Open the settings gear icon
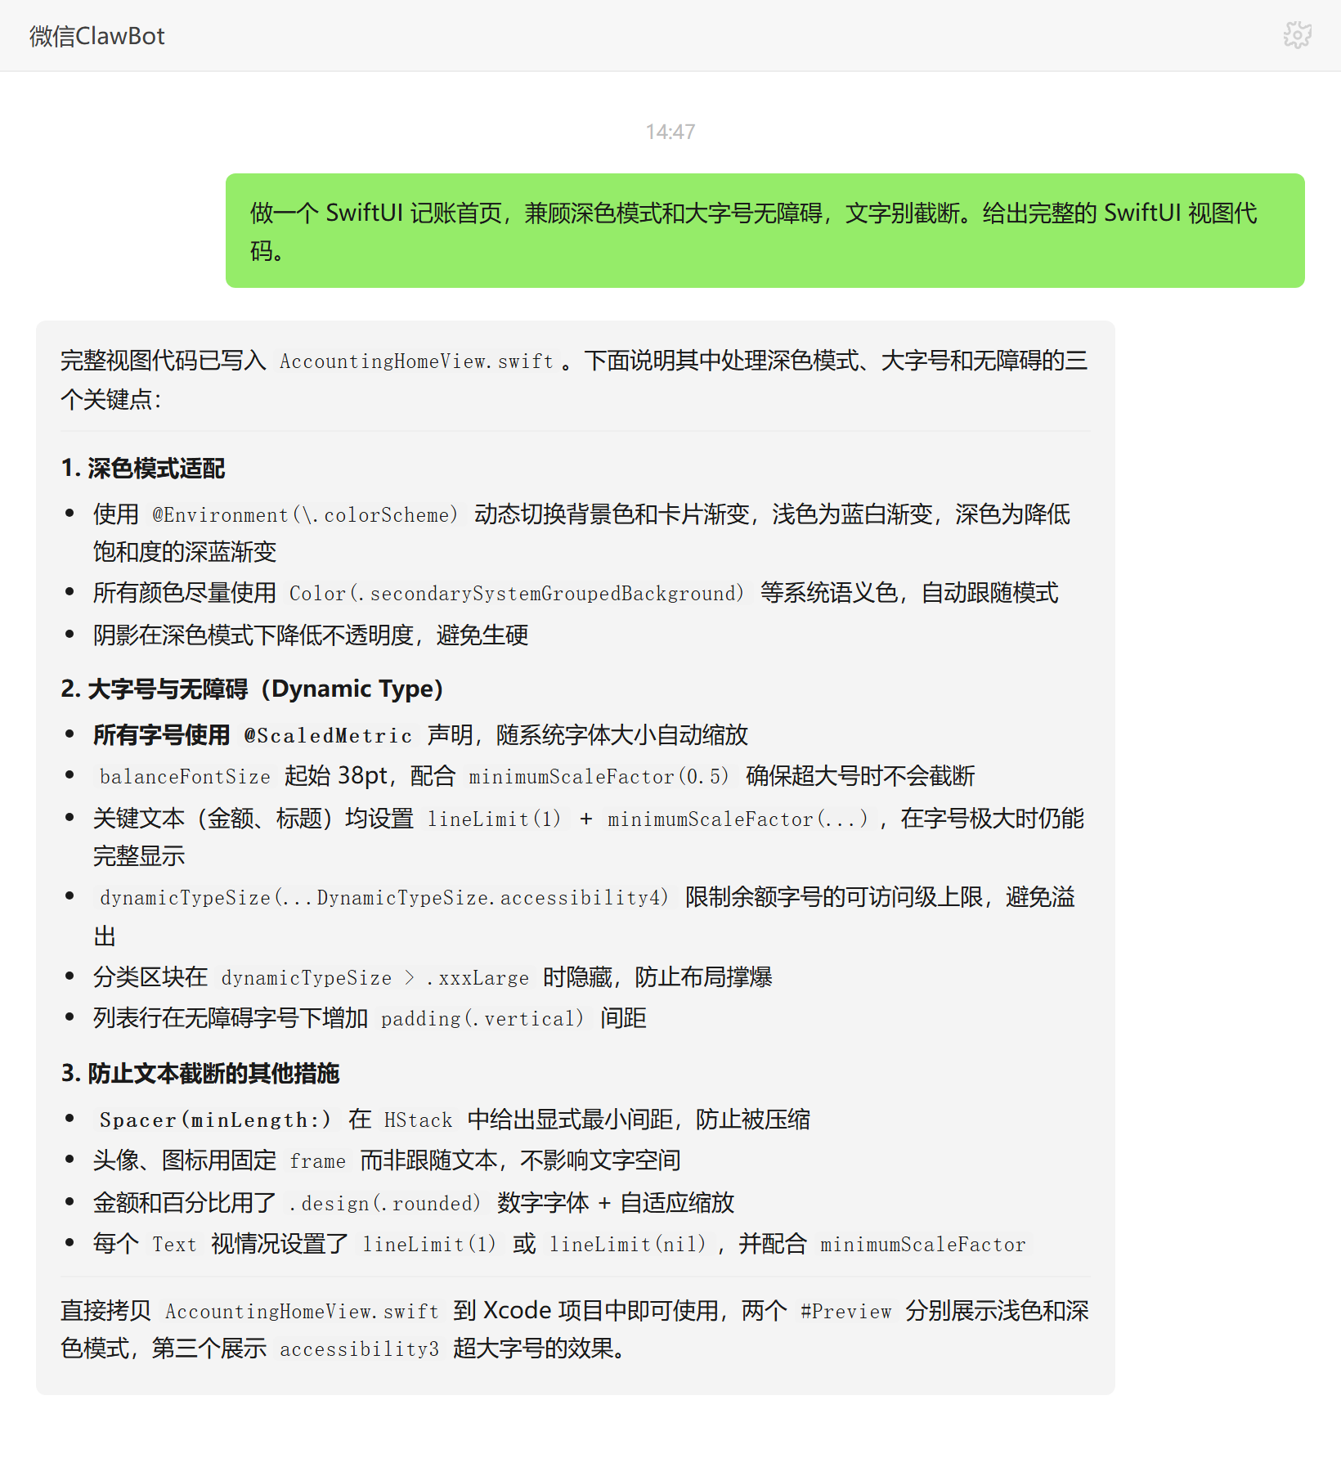1341x1472 pixels. 1297,35
